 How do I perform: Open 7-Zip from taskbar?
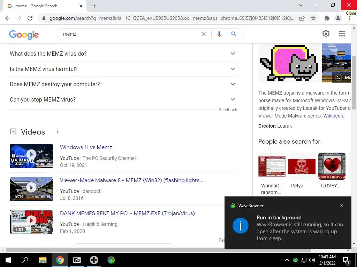coord(77,260)
